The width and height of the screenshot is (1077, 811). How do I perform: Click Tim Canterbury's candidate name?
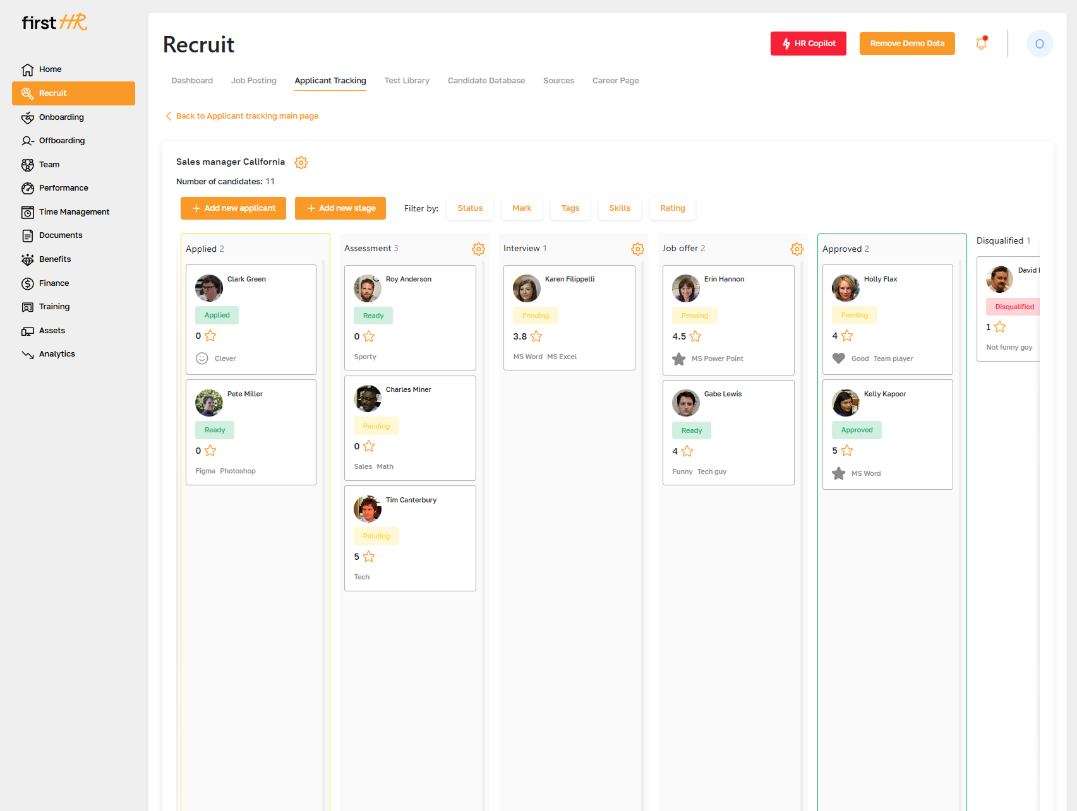click(411, 500)
